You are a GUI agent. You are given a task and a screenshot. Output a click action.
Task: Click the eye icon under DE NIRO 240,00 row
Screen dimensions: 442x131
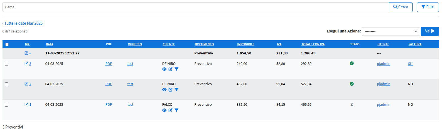click(x=164, y=69)
